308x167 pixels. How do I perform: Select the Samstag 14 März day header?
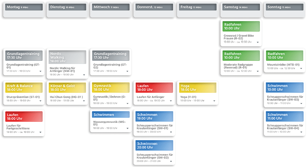pyautogui.click(x=241, y=7)
